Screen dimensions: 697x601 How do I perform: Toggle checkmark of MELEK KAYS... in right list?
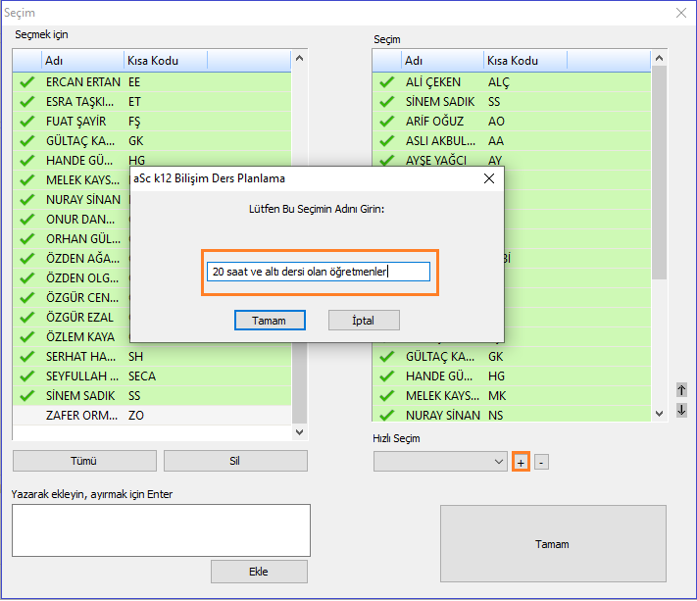[x=387, y=396]
